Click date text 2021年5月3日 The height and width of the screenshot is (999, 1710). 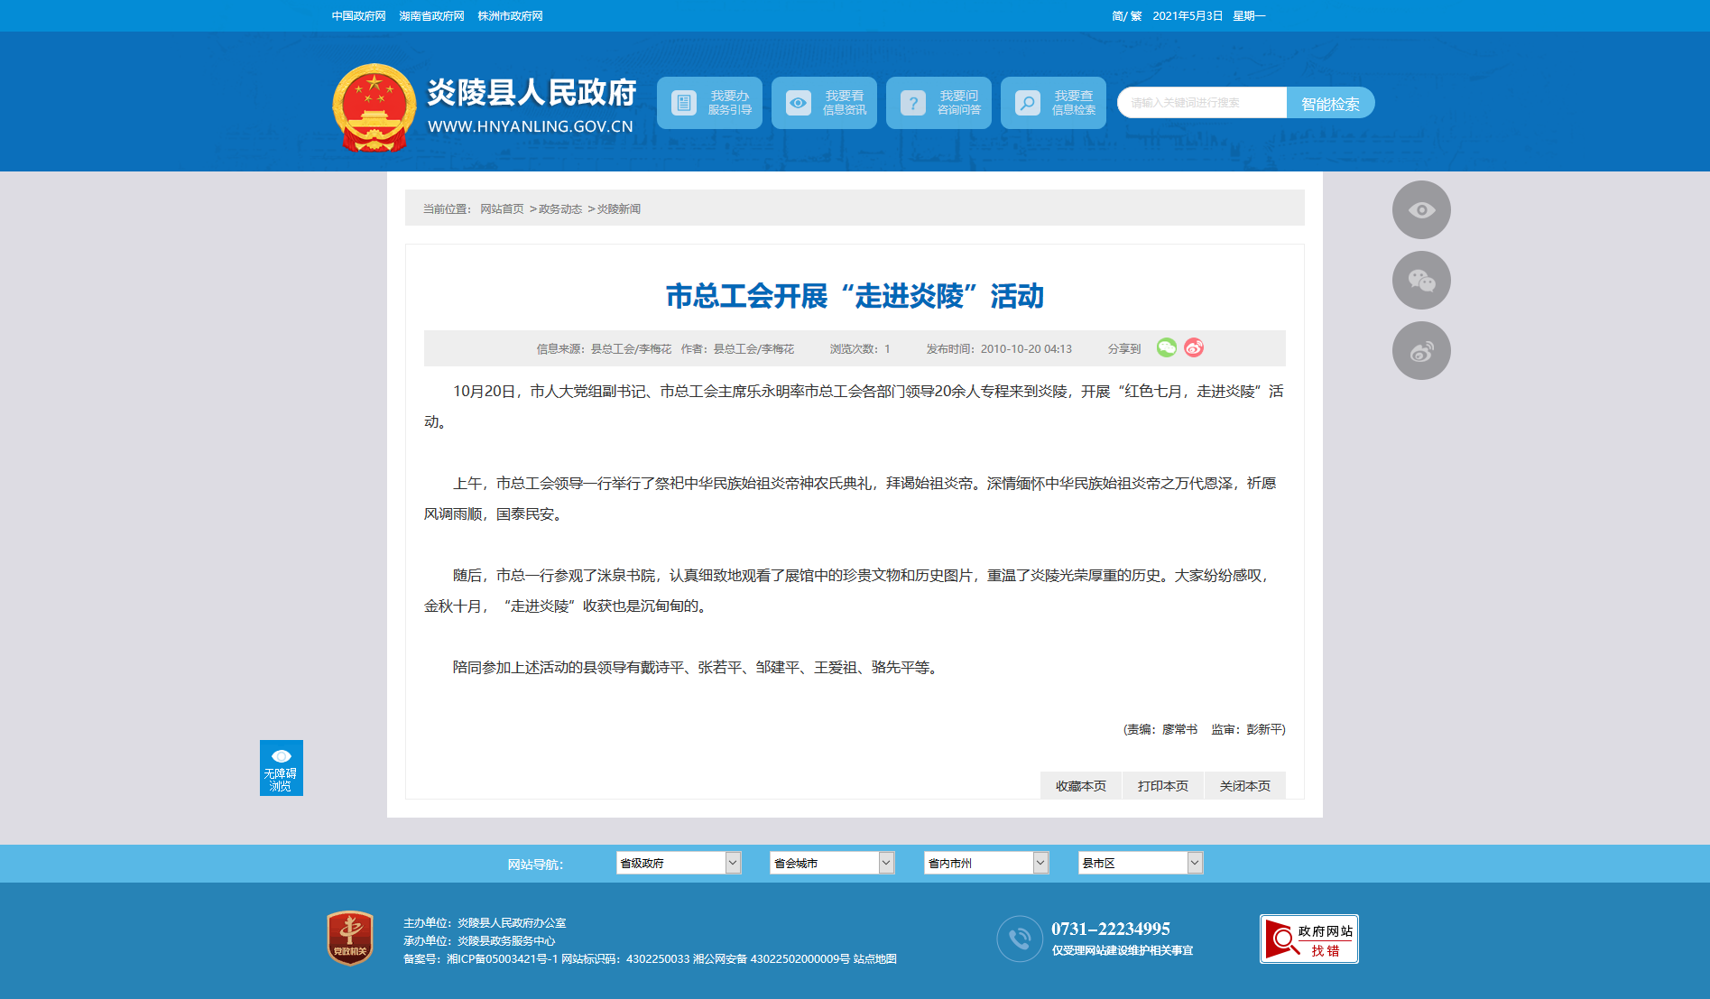click(x=1188, y=16)
